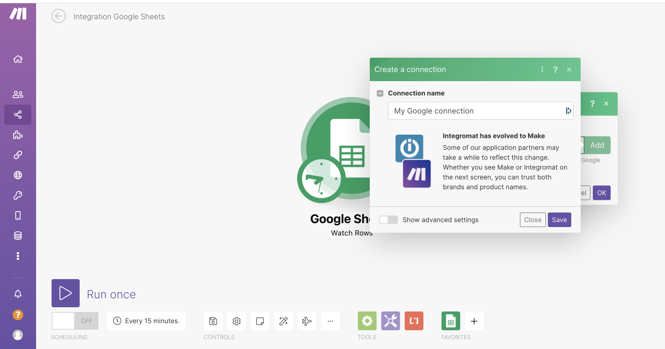Open the green Flow control gear tool
665x349 pixels.
coord(367,321)
